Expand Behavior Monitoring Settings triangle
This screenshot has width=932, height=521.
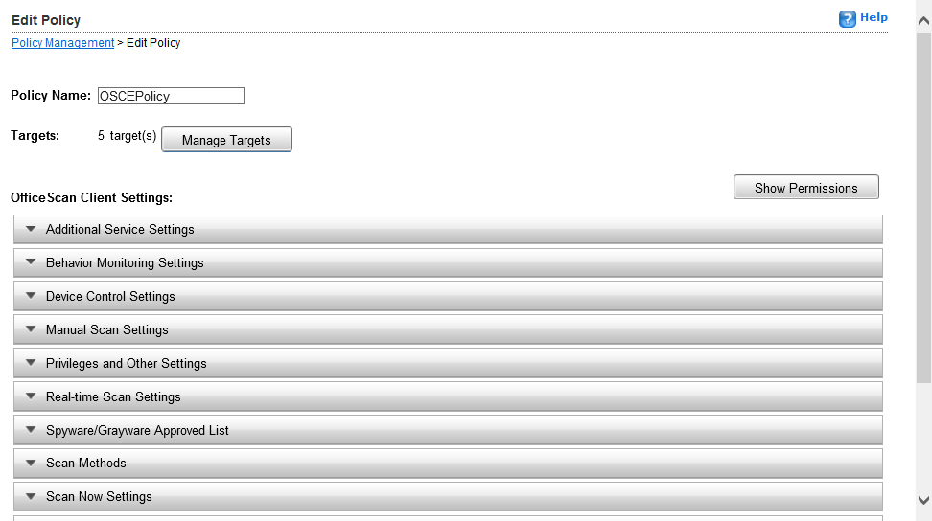pos(31,262)
